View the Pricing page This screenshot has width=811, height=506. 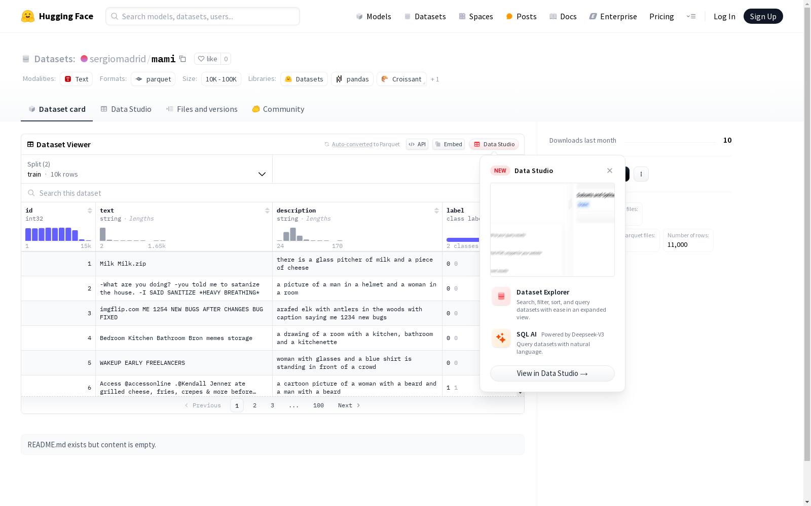click(x=661, y=16)
